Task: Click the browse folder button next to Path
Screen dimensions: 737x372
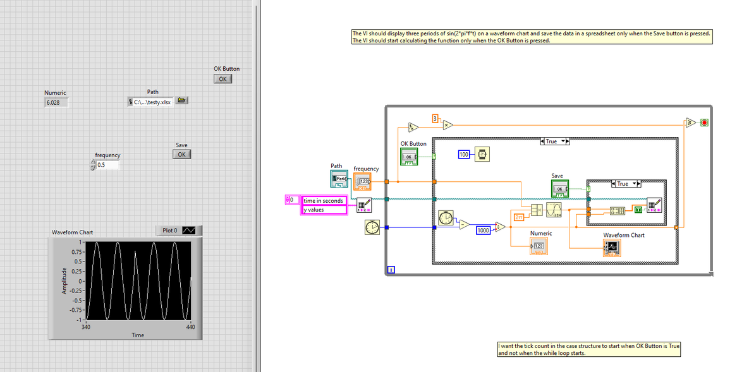Action: [182, 100]
